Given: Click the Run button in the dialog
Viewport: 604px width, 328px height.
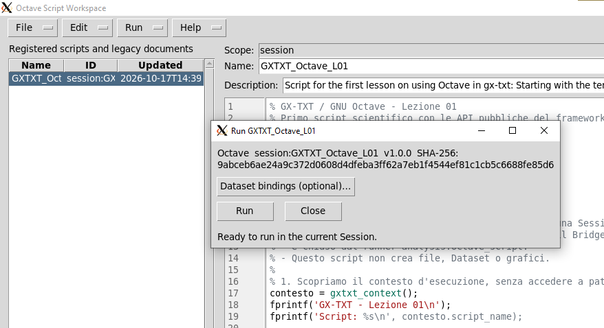Looking at the screenshot, I should click(245, 211).
